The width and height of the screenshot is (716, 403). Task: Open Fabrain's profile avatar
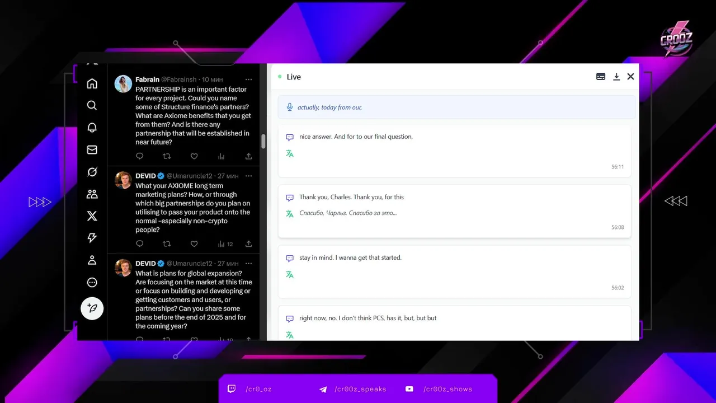(x=123, y=84)
